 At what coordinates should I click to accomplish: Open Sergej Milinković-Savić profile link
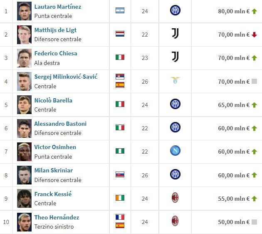[x=66, y=77]
